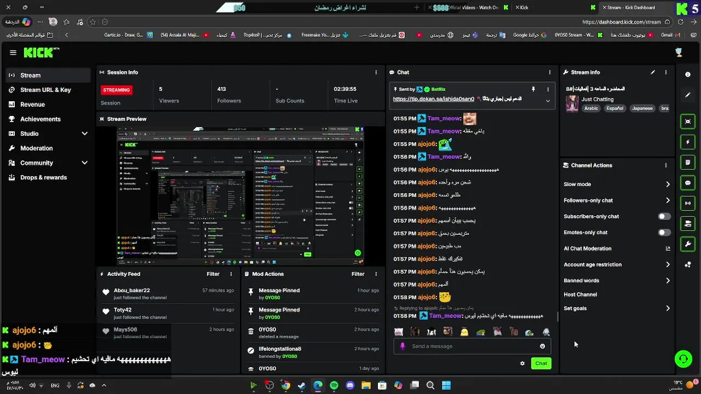Select Stream in the sidebar
Image resolution: width=701 pixels, height=394 pixels.
(x=48, y=75)
